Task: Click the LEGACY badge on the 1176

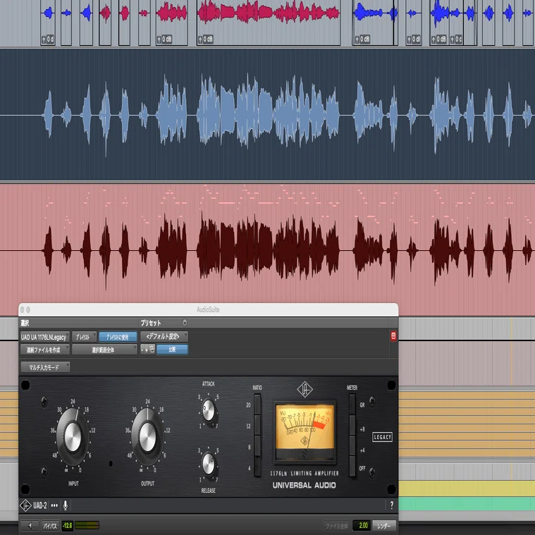Action: [382, 437]
